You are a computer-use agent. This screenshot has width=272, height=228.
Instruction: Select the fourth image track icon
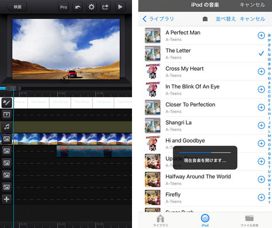click(7, 175)
